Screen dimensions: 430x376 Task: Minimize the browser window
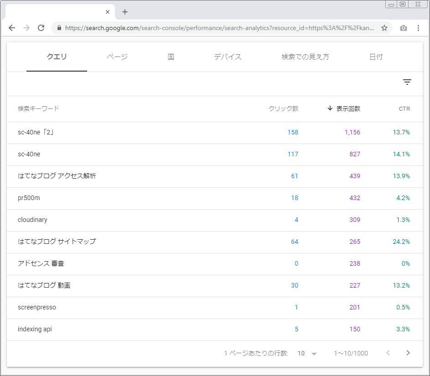click(x=391, y=4)
